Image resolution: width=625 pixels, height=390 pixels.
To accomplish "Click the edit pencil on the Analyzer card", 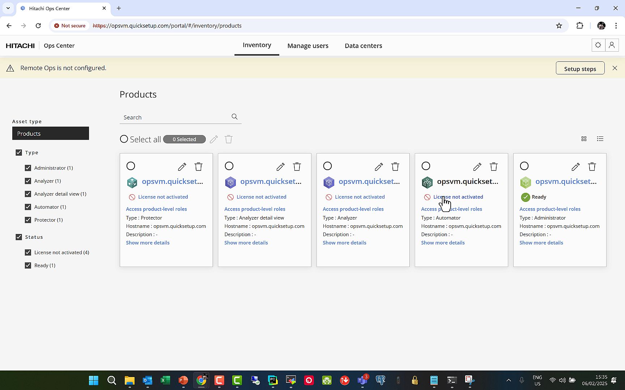I will (x=379, y=166).
